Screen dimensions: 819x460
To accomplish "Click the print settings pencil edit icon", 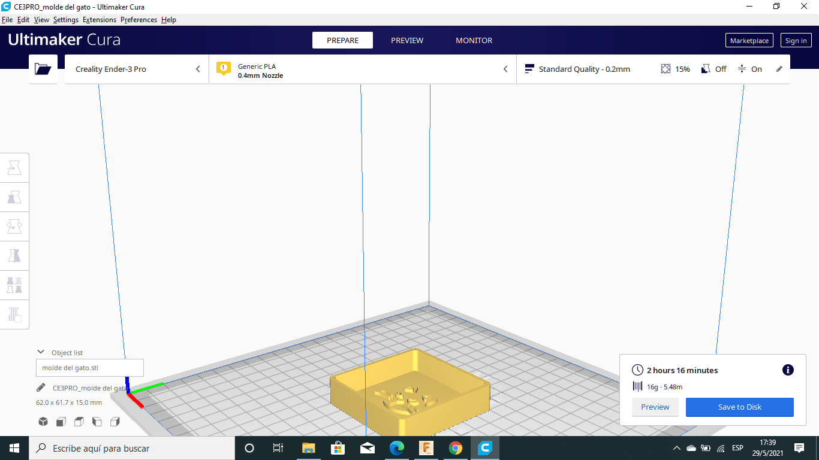I will 779,69.
